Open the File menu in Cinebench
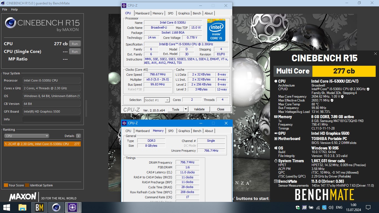 pyautogui.click(x=5, y=9)
